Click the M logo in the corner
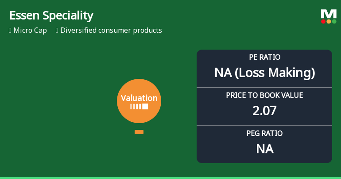The width and height of the screenshot is (341, 179). [329, 14]
